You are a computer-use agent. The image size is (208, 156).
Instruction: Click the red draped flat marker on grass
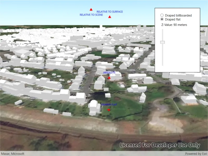point(109,110)
